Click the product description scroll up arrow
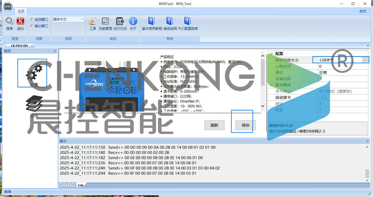Viewport: 373px width, 197px height. (x=263, y=56)
